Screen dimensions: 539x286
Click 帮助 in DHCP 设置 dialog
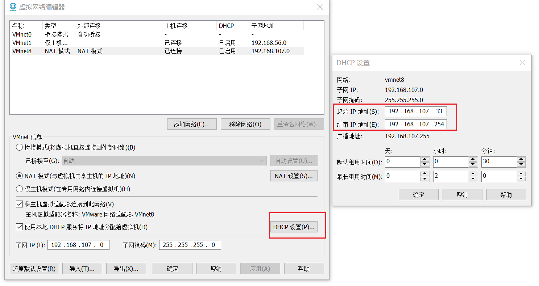pyautogui.click(x=506, y=195)
